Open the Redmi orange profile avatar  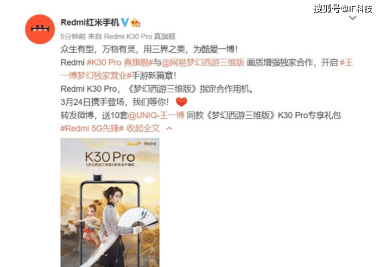pyautogui.click(x=40, y=29)
